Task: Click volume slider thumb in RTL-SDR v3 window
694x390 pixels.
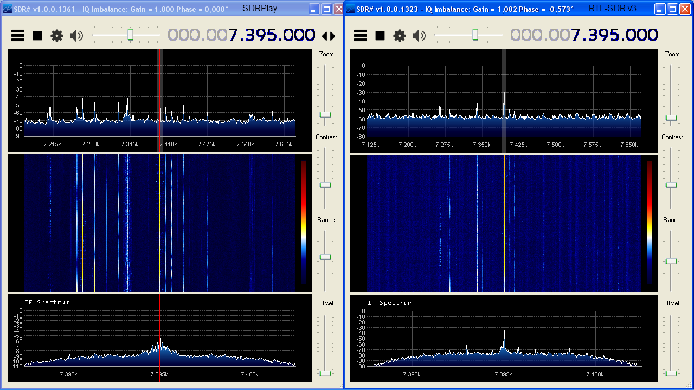Action: coord(475,35)
